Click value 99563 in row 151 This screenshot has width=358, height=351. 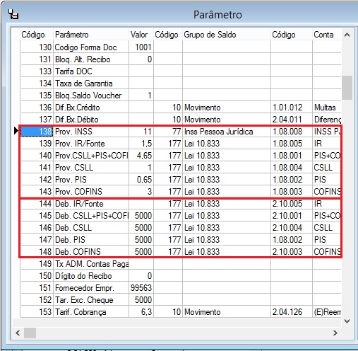[141, 288]
